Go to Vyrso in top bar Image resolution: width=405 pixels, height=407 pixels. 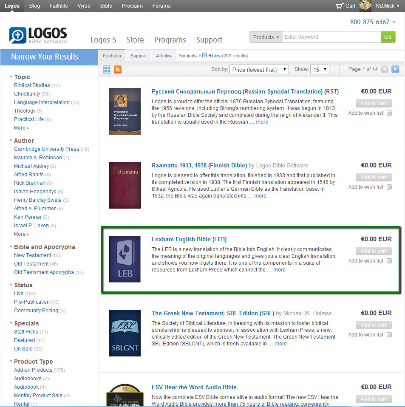pyautogui.click(x=84, y=6)
